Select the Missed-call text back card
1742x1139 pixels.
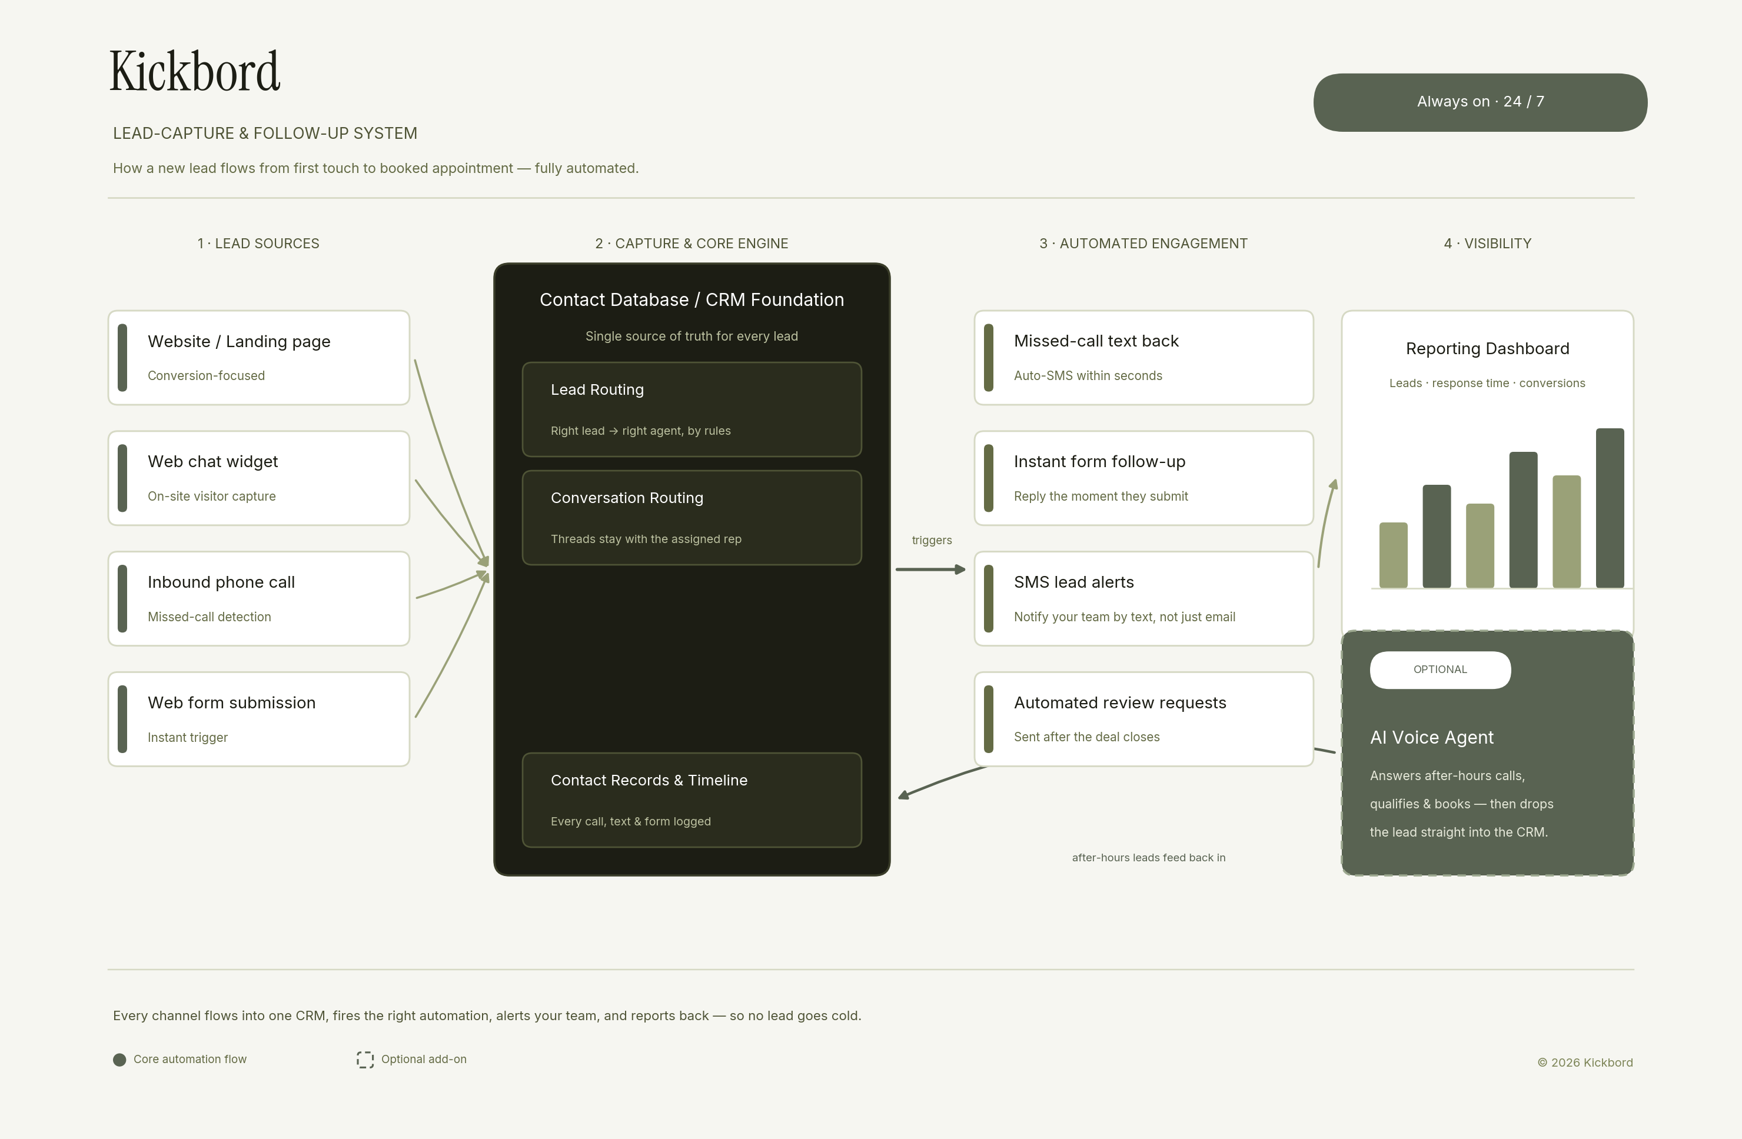(x=1143, y=358)
